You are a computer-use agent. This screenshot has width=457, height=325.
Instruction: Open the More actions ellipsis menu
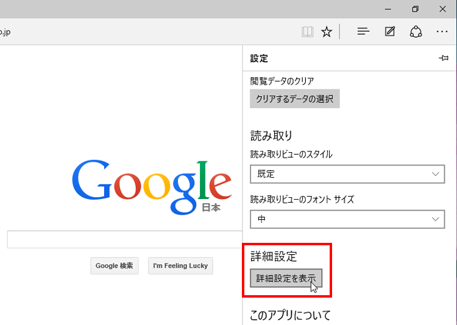point(442,32)
